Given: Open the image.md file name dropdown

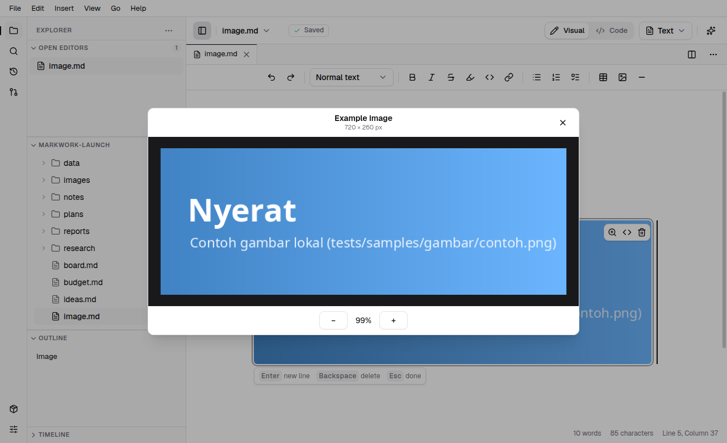Looking at the screenshot, I should pyautogui.click(x=246, y=31).
